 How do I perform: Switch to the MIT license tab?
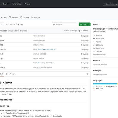tap(11, 74)
